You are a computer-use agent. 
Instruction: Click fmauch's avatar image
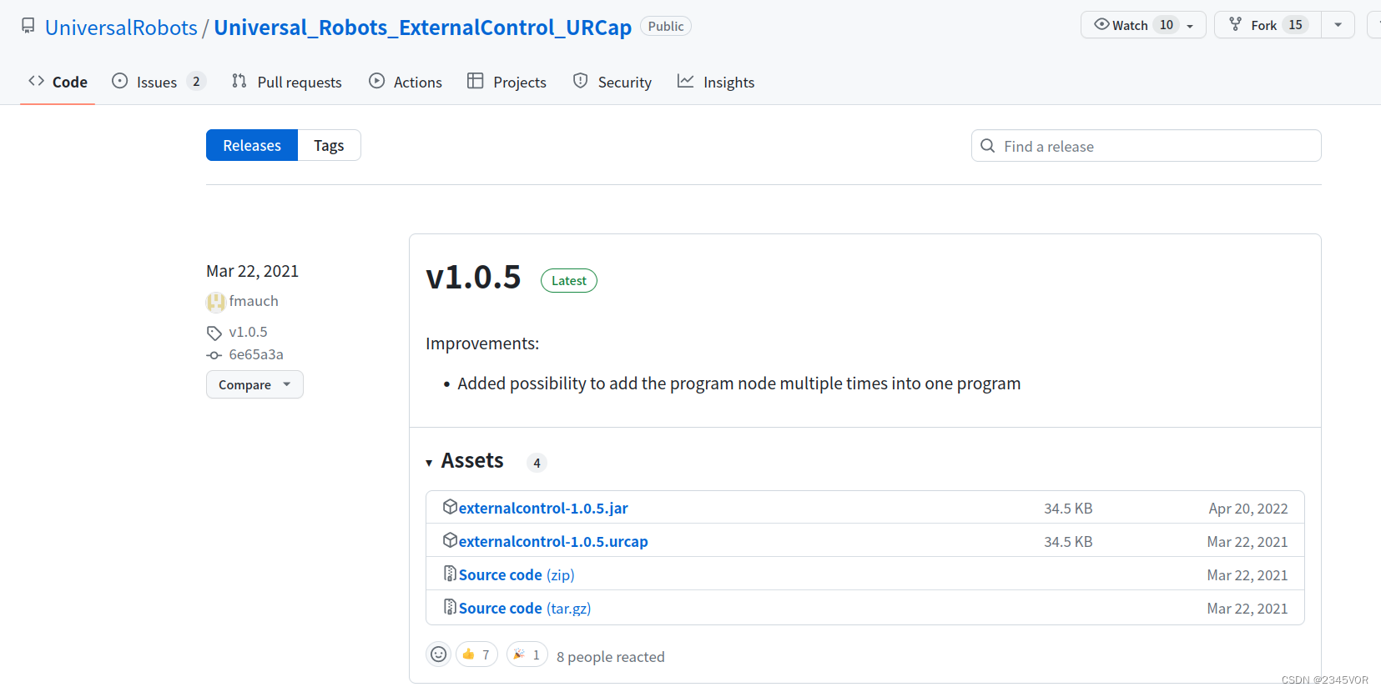click(x=215, y=302)
